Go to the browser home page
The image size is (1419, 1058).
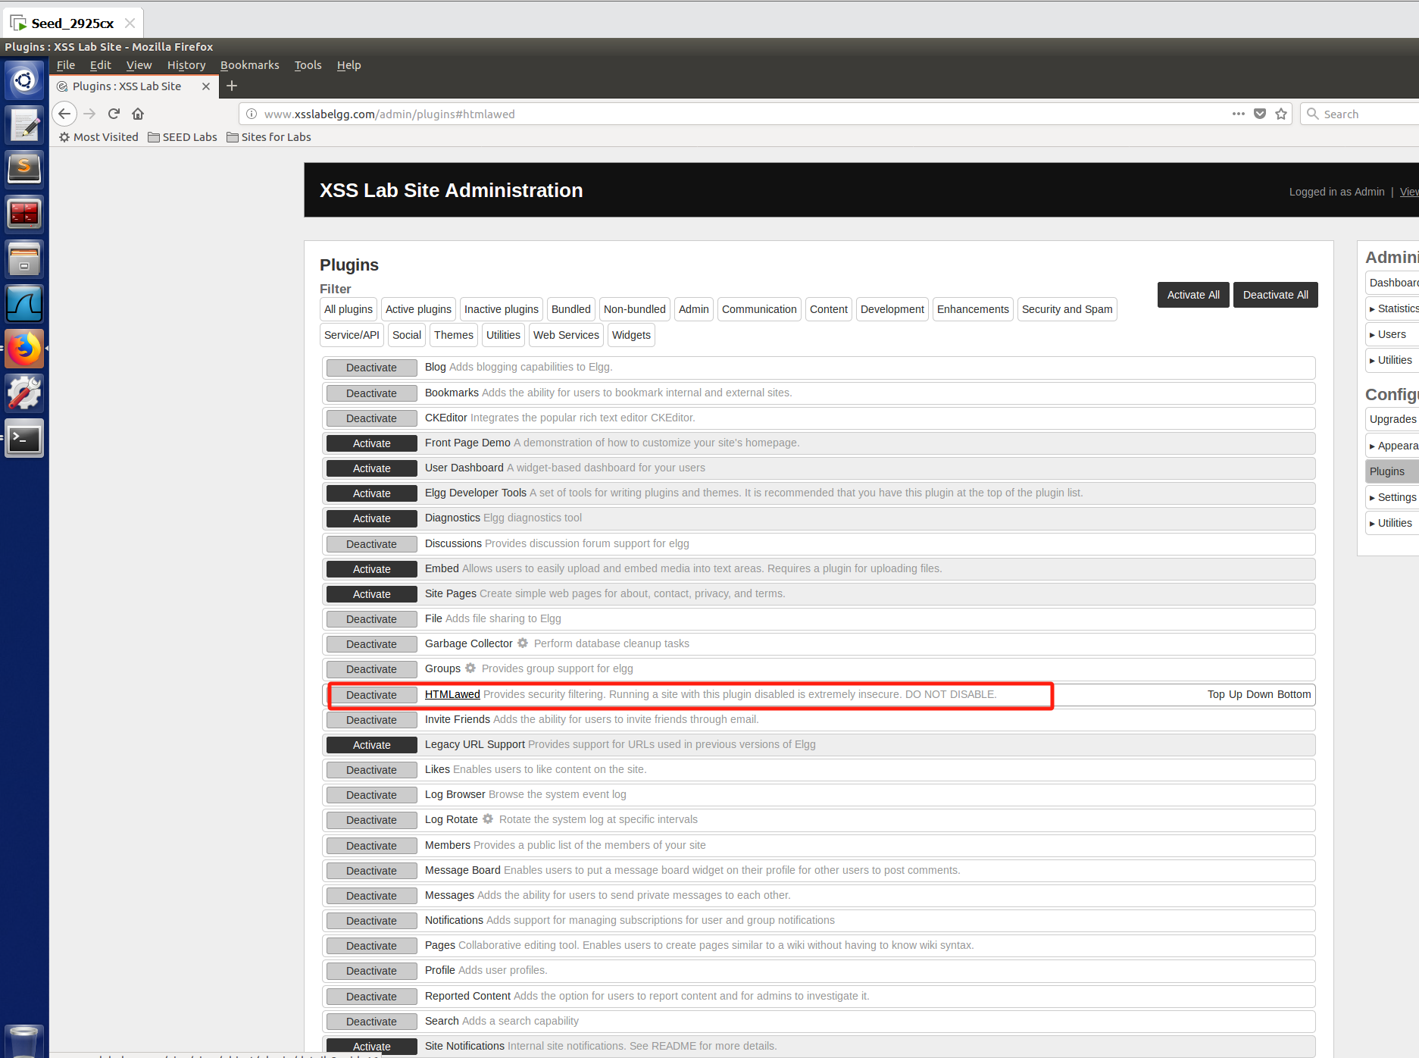click(138, 114)
